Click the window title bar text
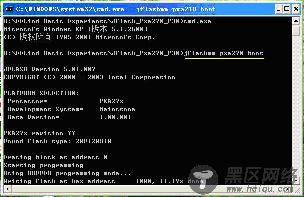This screenshot has width=304, height=197. click(115, 9)
